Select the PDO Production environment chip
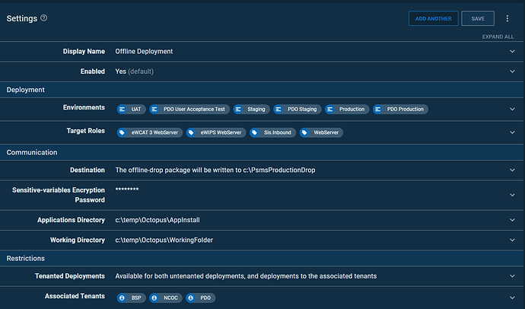Screen dimensions: 525x309 (401, 109)
